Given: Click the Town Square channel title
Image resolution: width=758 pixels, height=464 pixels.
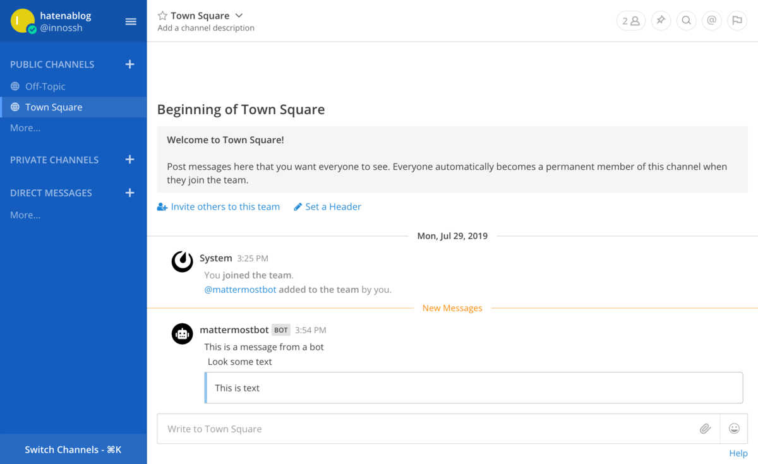Looking at the screenshot, I should point(200,16).
